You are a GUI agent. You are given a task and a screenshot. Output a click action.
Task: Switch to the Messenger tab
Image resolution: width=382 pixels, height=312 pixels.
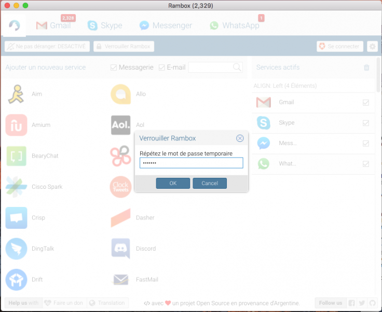pyautogui.click(x=166, y=25)
